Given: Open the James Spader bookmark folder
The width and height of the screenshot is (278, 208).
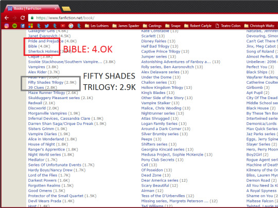Looking at the screenshot, I should click(126, 26).
